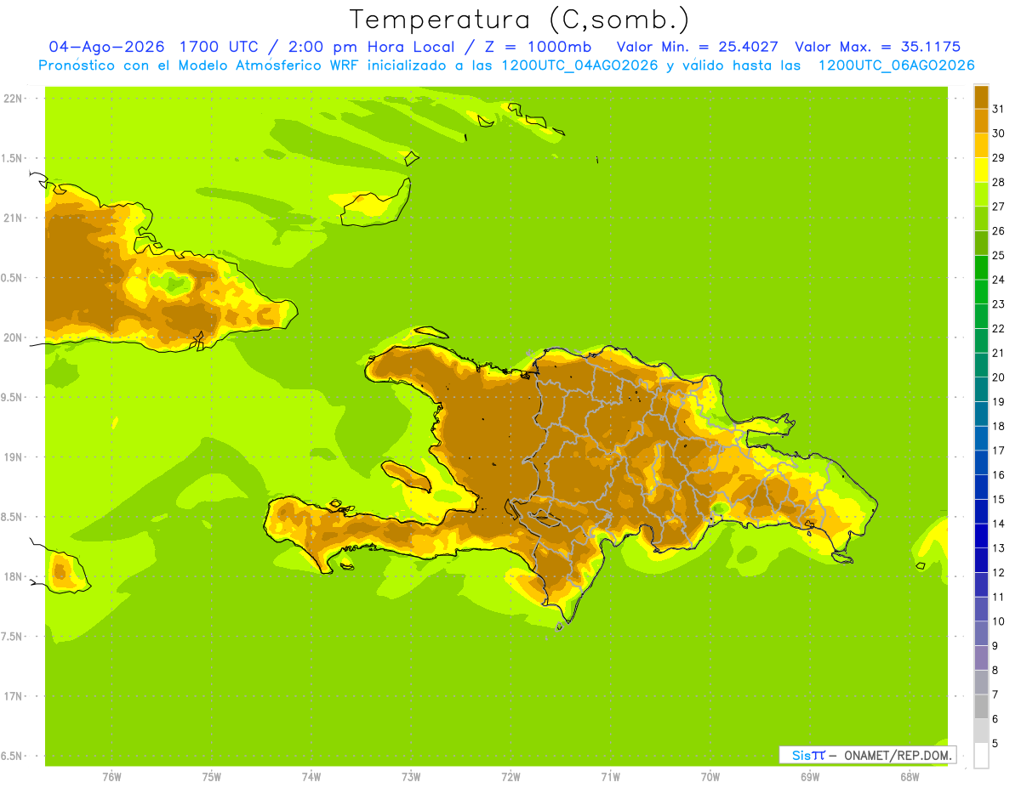Click the gray legend swatch between 6 and 7
1021x788 pixels.
[x=981, y=706]
